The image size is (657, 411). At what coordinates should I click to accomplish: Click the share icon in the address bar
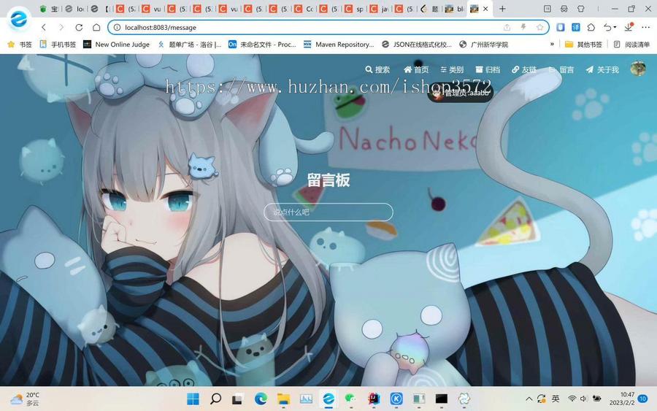tap(507, 27)
